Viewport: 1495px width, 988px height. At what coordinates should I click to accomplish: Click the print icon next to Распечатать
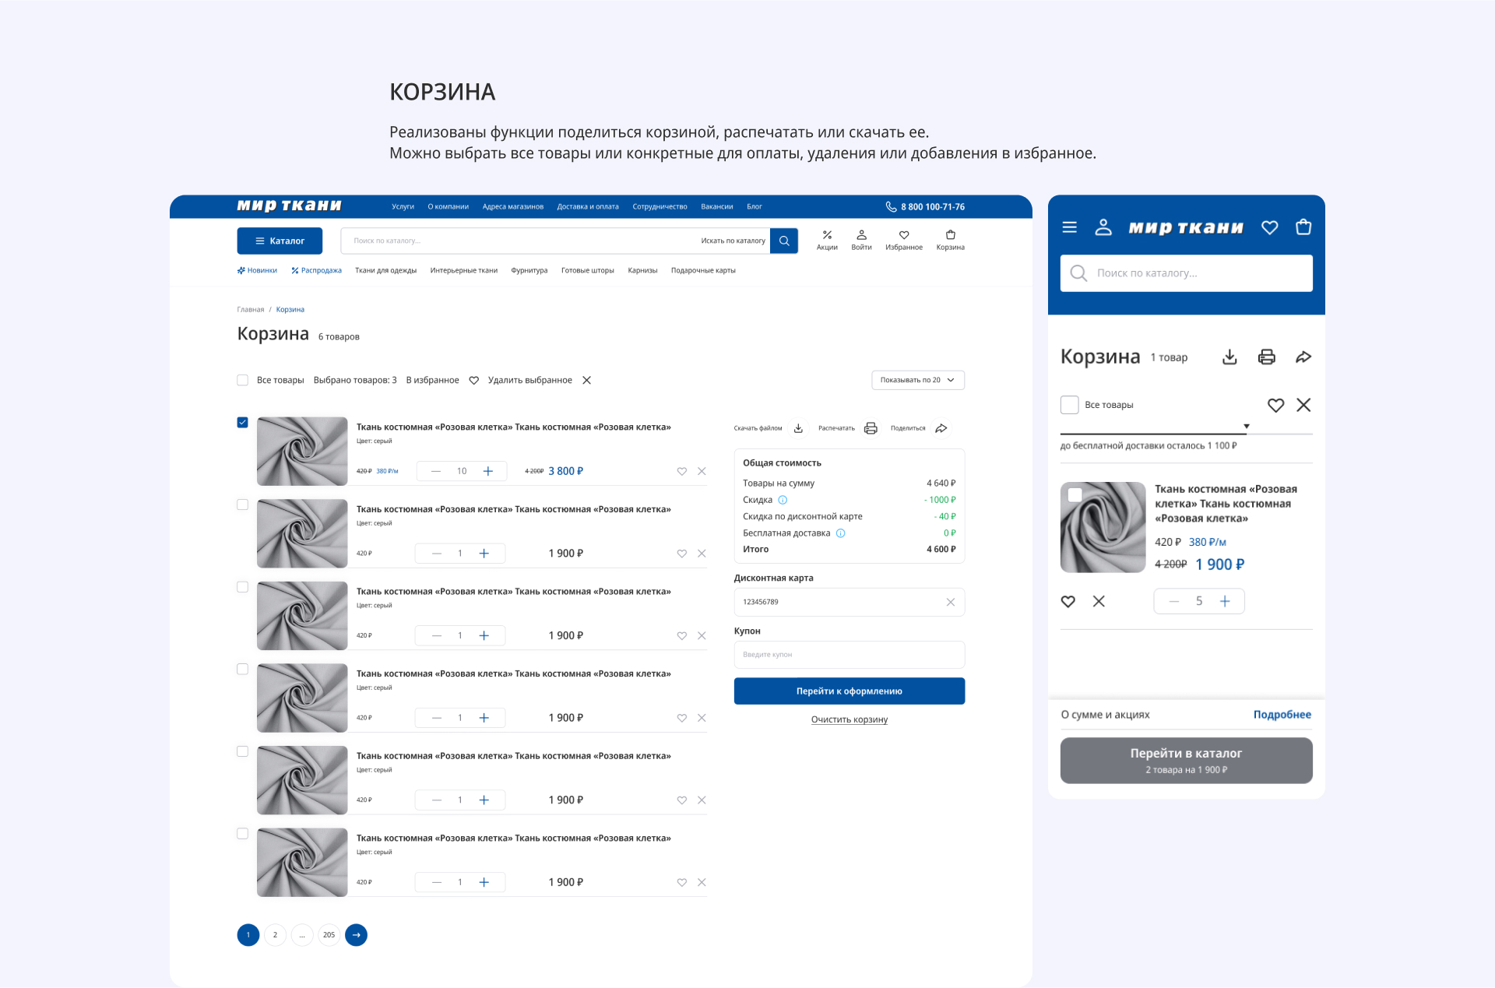click(871, 428)
